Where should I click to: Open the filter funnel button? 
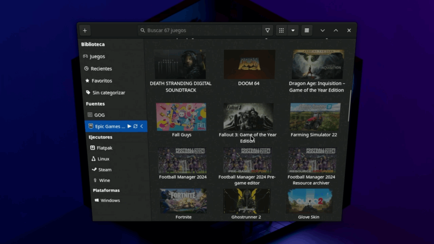point(268,30)
